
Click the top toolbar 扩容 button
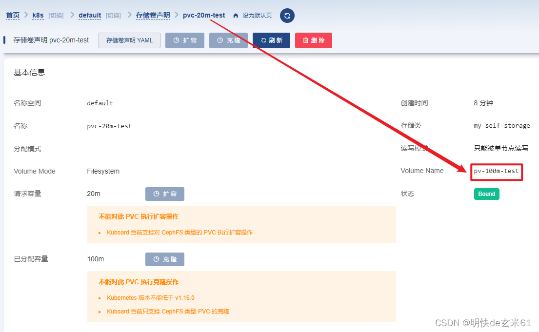point(185,40)
